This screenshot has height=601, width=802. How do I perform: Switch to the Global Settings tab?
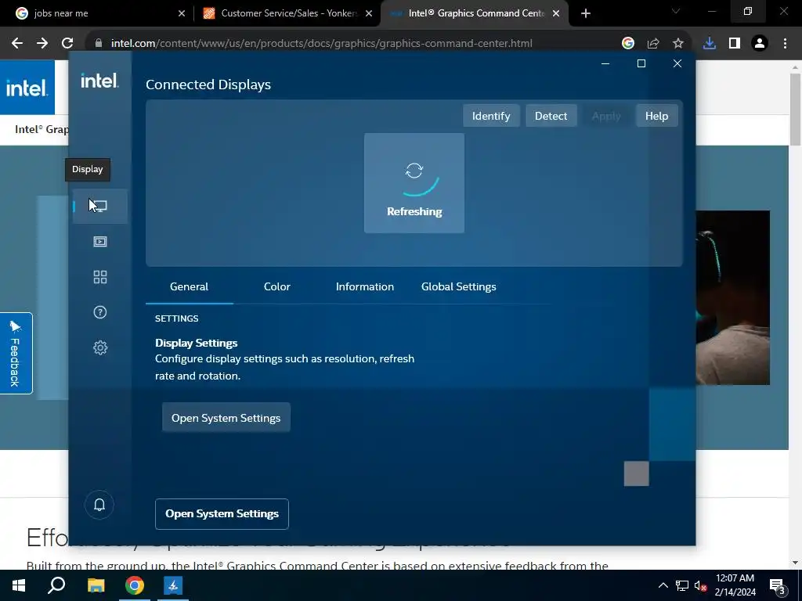pos(459,286)
